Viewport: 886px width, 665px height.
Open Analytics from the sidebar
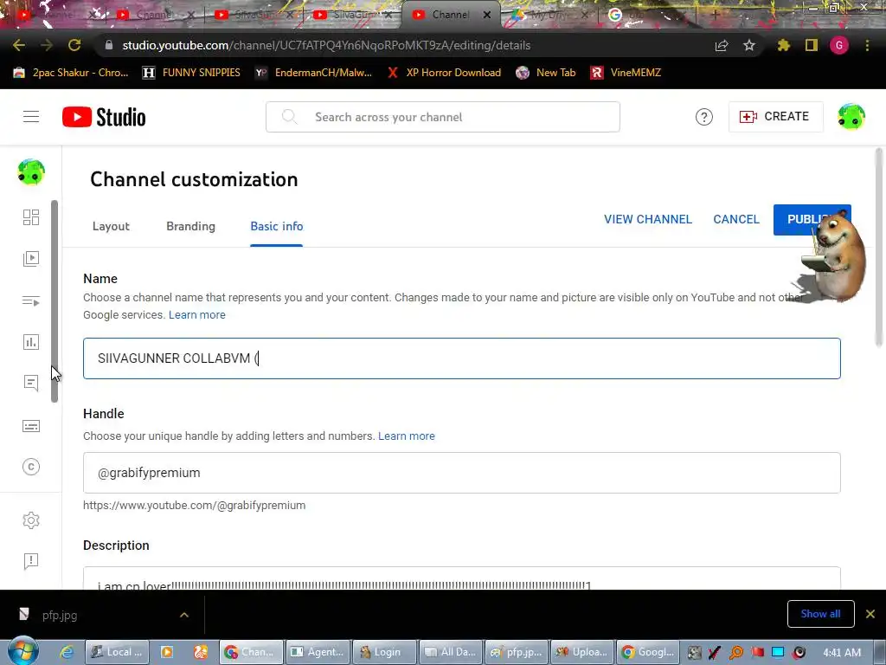pyautogui.click(x=31, y=342)
